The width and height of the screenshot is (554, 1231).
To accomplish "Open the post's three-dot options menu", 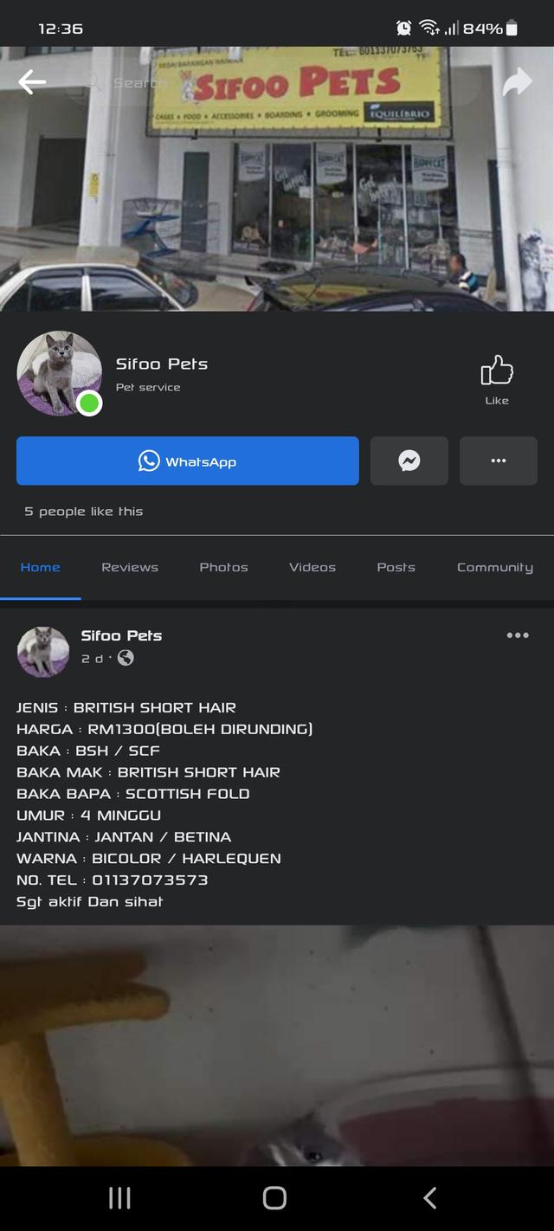I will point(517,635).
